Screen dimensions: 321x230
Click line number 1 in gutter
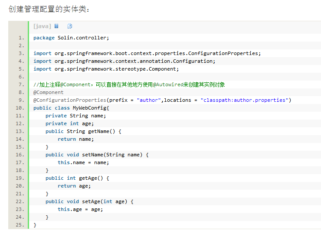tap(21, 38)
